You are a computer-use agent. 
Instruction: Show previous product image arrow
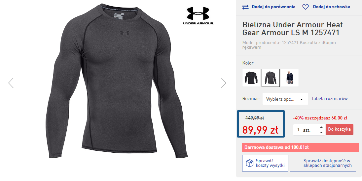pos(11,83)
